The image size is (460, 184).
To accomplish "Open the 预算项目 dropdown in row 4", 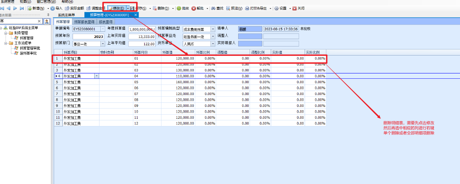I will (x=97, y=76).
